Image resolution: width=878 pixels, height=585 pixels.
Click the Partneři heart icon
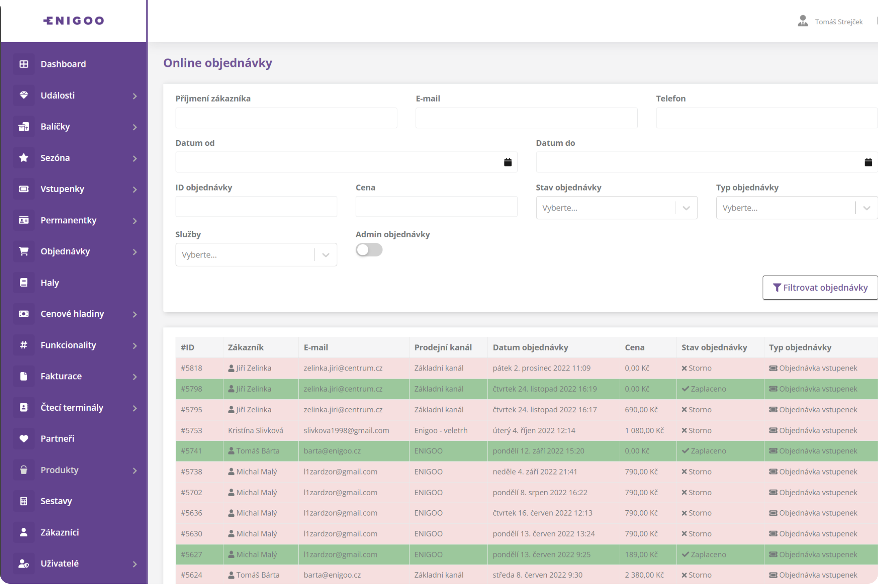(24, 439)
